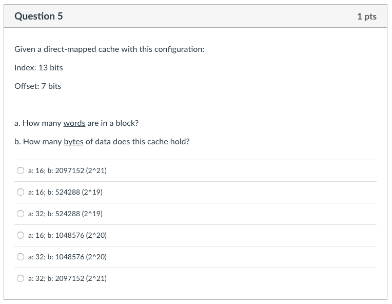Click the Question 5 heading

coord(38,16)
